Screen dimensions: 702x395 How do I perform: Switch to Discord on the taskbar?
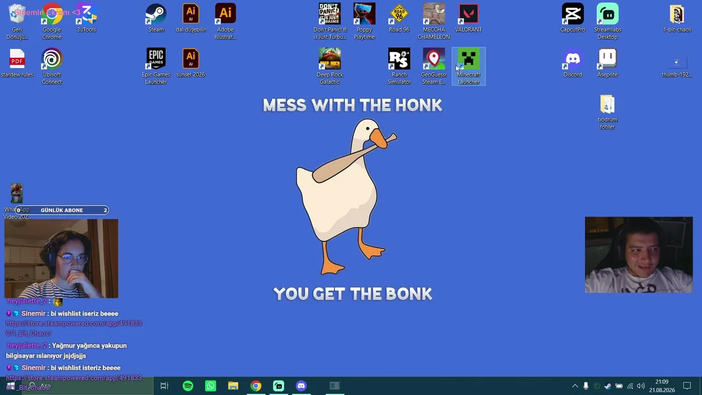[x=301, y=386]
